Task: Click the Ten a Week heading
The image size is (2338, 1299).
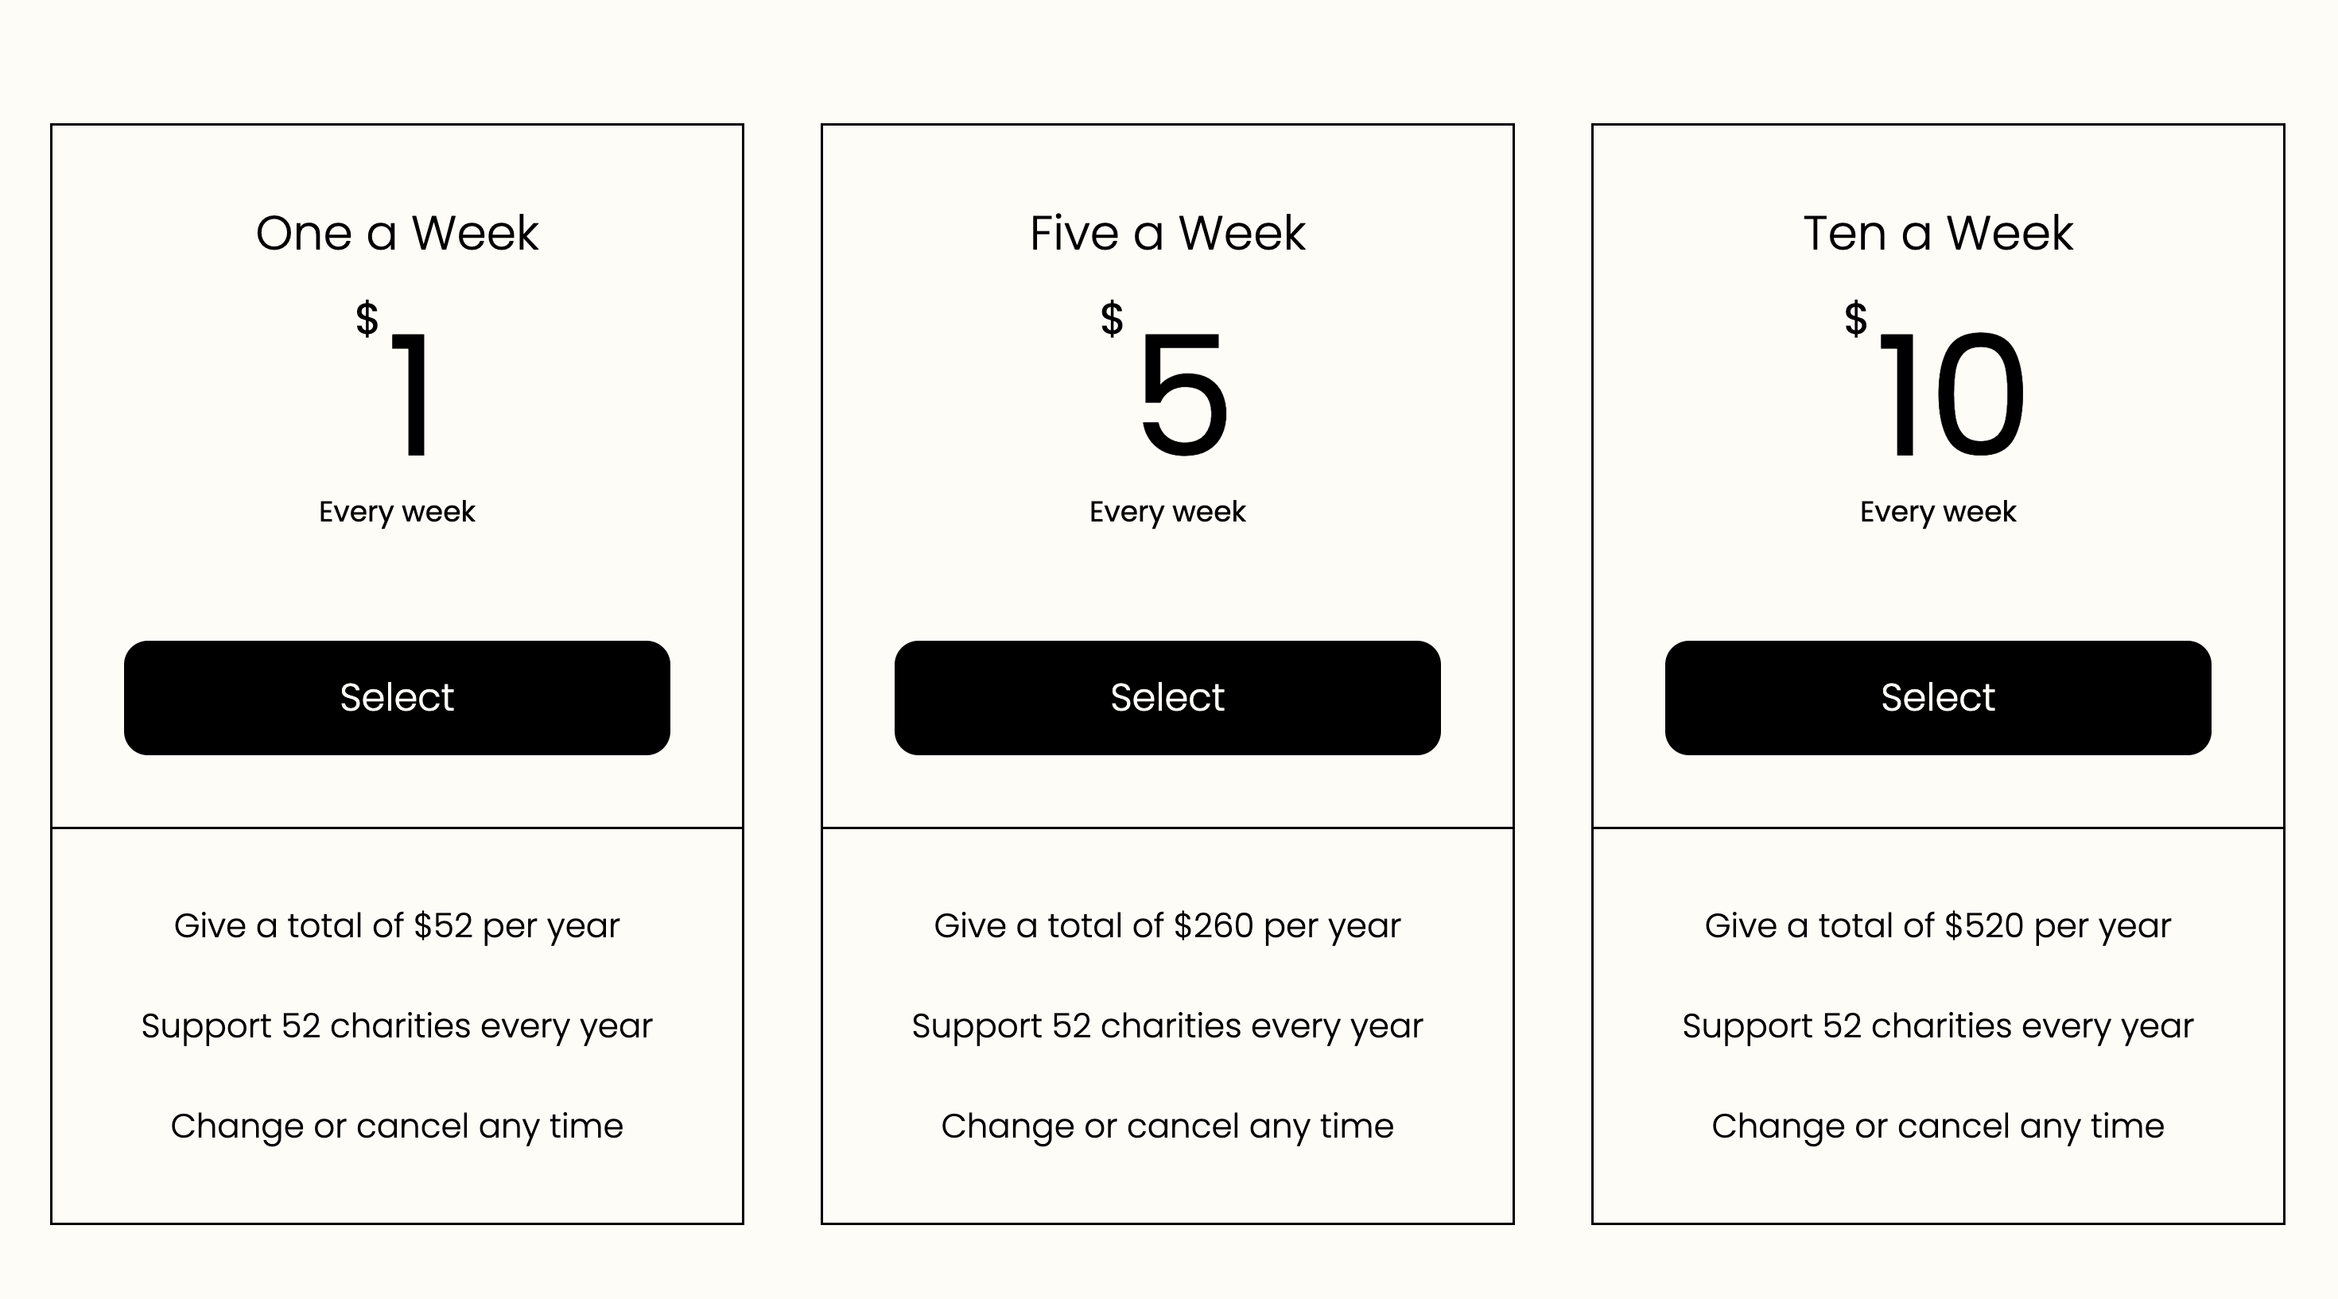Action: click(x=1938, y=233)
